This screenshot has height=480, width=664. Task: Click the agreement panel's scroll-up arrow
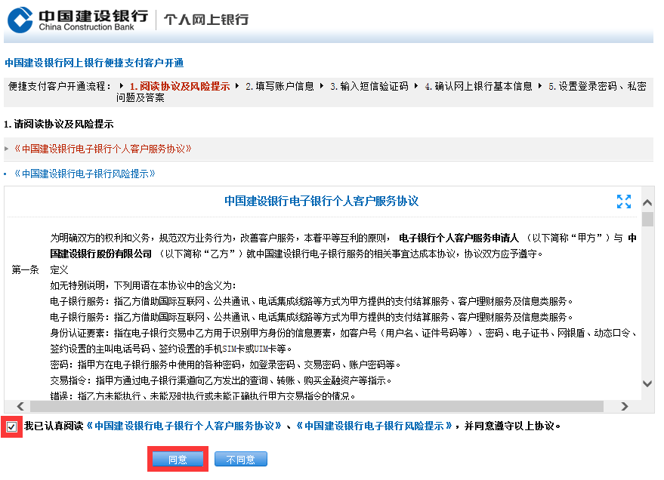pyautogui.click(x=647, y=203)
